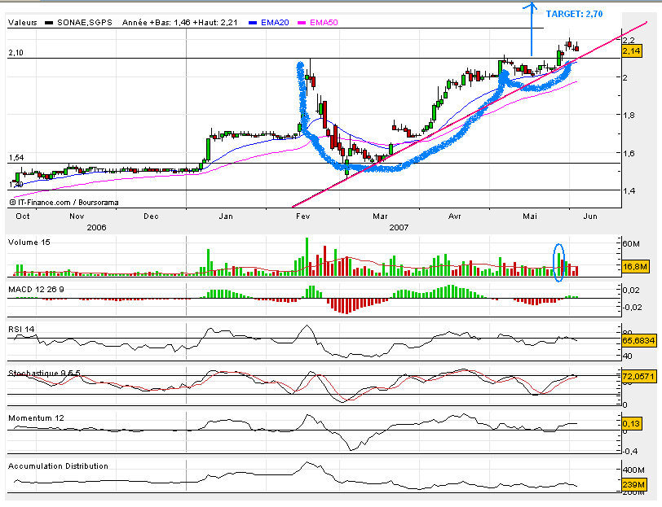This screenshot has height=507, width=662.
Task: Click the yellow 65,6834 RSI value tag
Action: 638,340
